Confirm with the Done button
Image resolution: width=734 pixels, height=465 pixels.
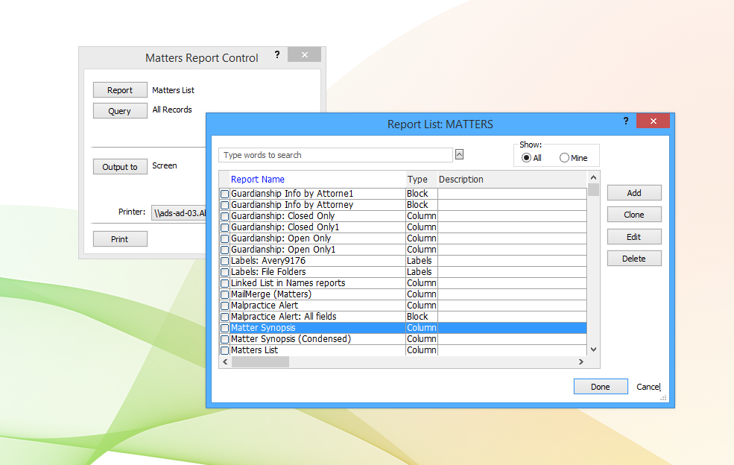tap(601, 386)
